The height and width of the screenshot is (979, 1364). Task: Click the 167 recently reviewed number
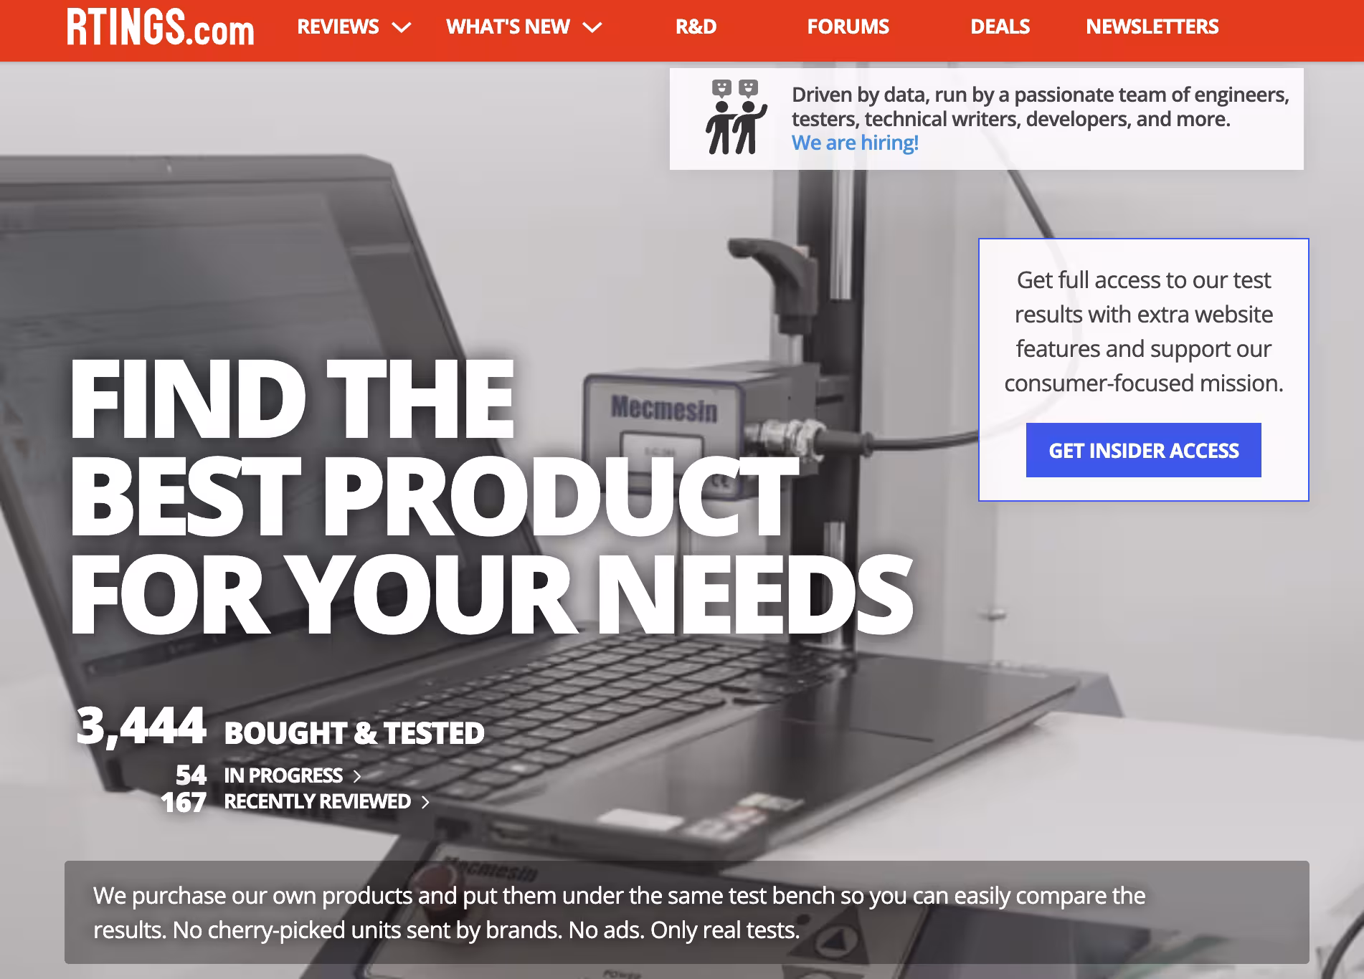tap(184, 803)
